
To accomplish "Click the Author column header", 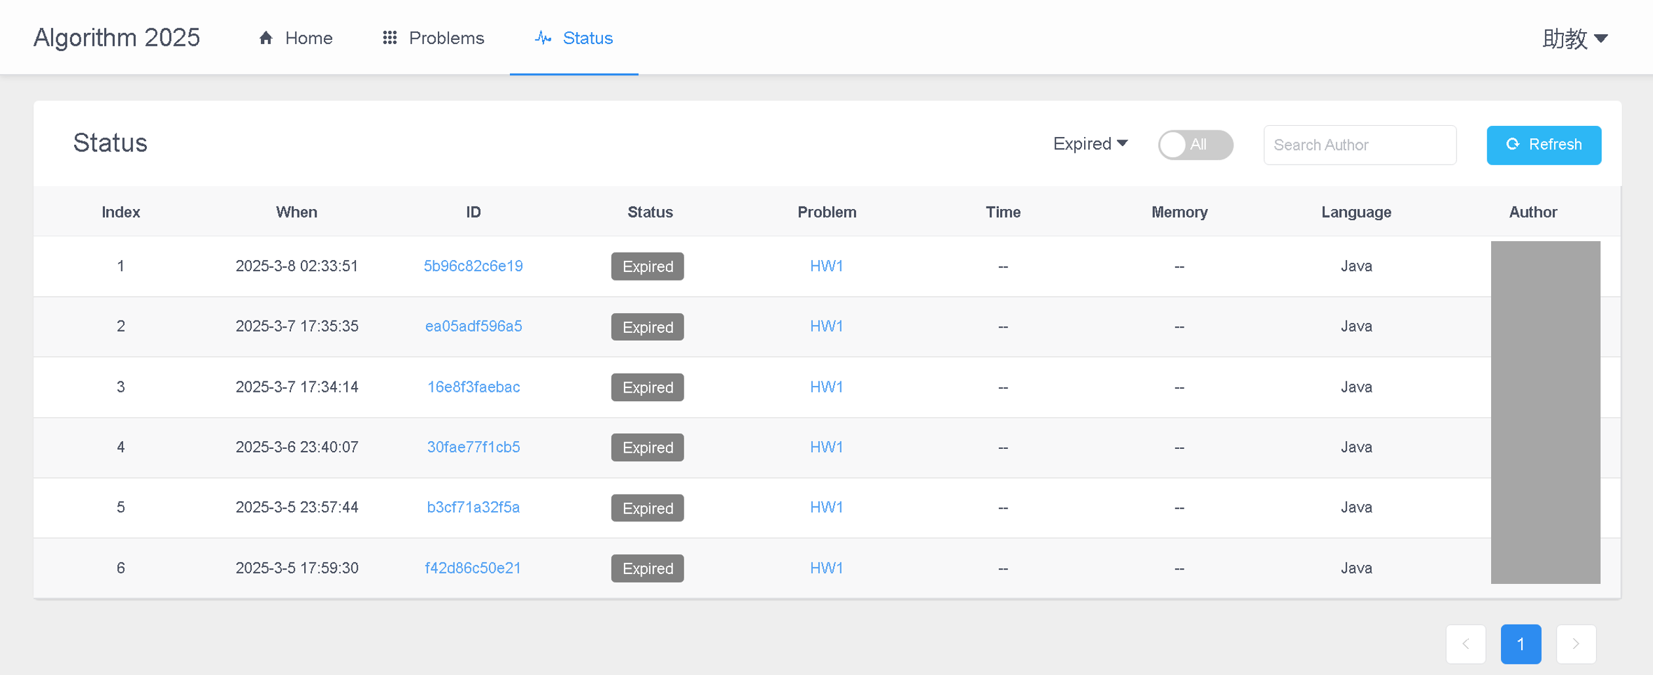I will (1532, 212).
